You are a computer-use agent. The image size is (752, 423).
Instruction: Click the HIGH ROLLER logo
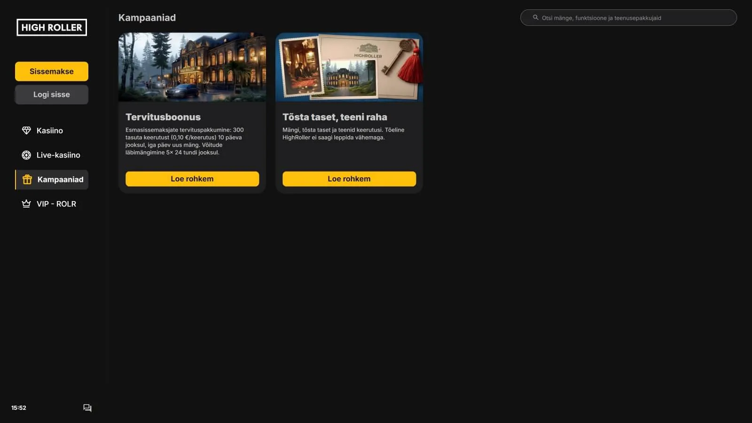[x=52, y=27]
